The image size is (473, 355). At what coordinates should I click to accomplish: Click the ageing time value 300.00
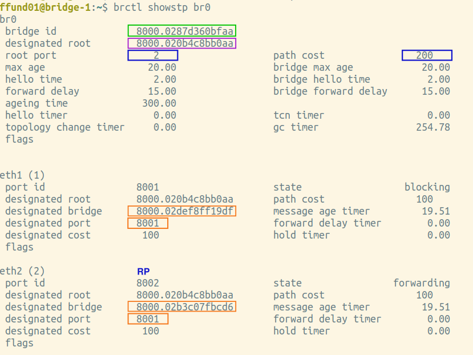[x=159, y=103]
